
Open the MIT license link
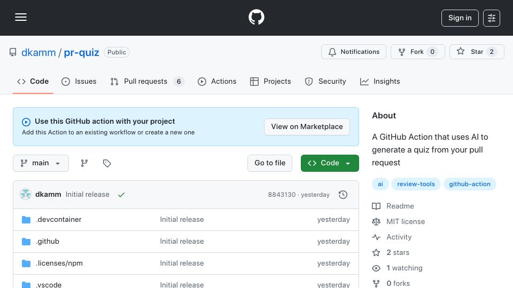tap(406, 221)
